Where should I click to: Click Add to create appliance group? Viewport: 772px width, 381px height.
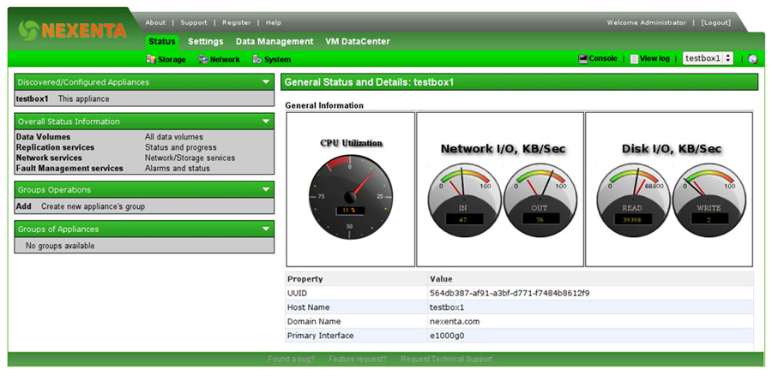click(23, 206)
